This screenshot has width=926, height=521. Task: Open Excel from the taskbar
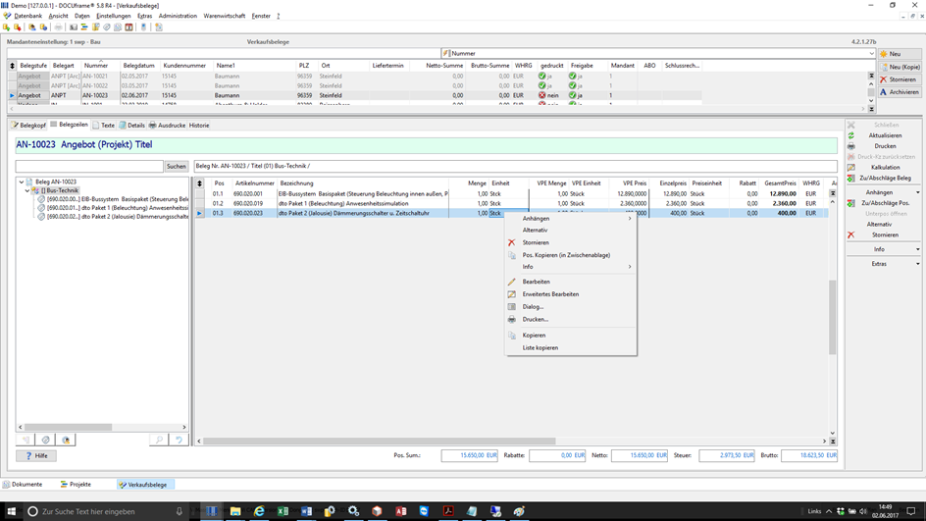coord(283,511)
